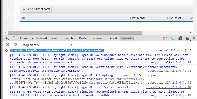197x99 pixels.
Task: Click the horizontal scrollbar right arrow
Action: click(190, 33)
